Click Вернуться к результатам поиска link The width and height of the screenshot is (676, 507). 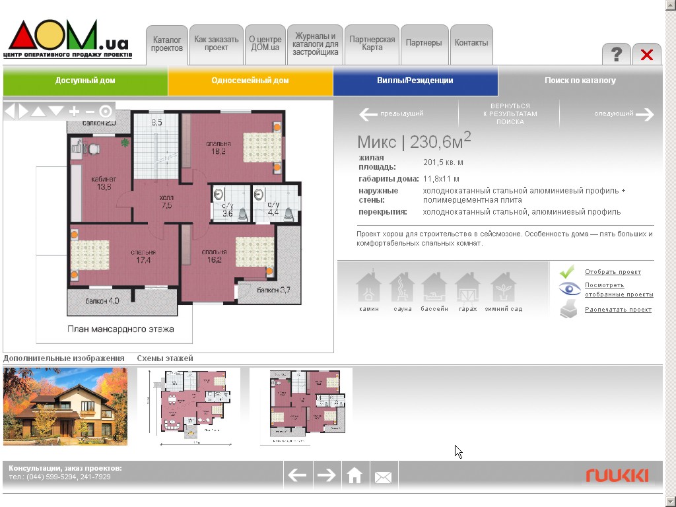pos(510,114)
